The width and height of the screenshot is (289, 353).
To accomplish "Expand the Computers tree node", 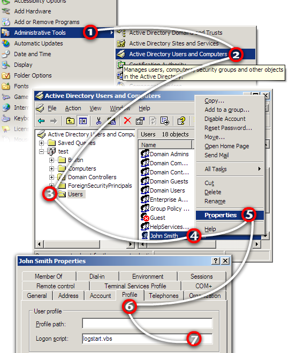I will [51, 168].
